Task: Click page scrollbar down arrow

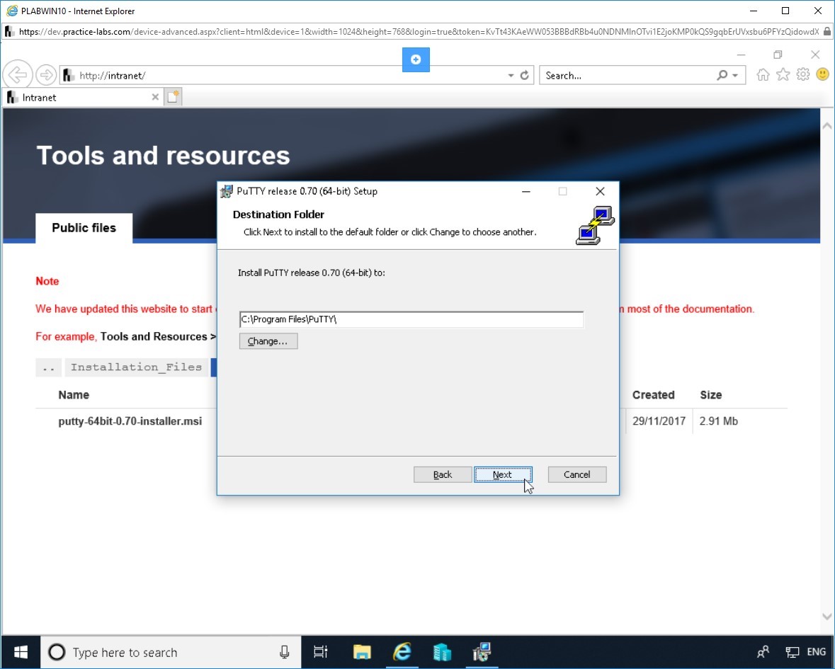Action: pos(827,617)
